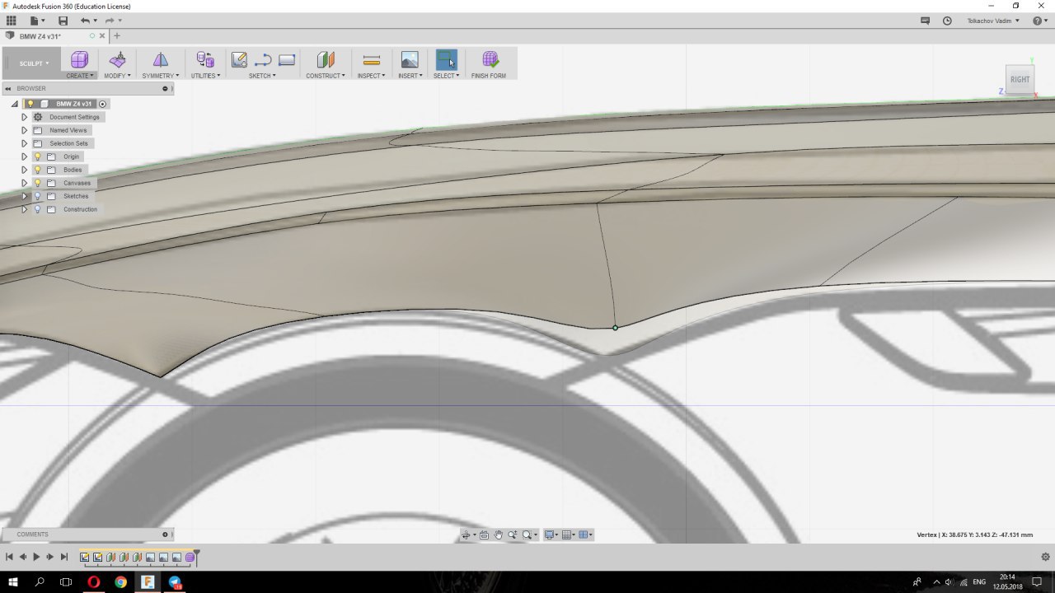Click the Save disk icon
1055x593 pixels.
[63, 20]
